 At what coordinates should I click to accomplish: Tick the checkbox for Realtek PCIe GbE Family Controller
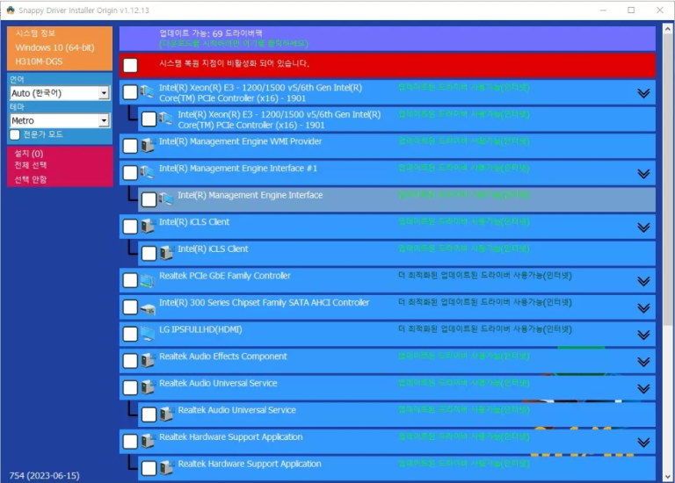[130, 280]
